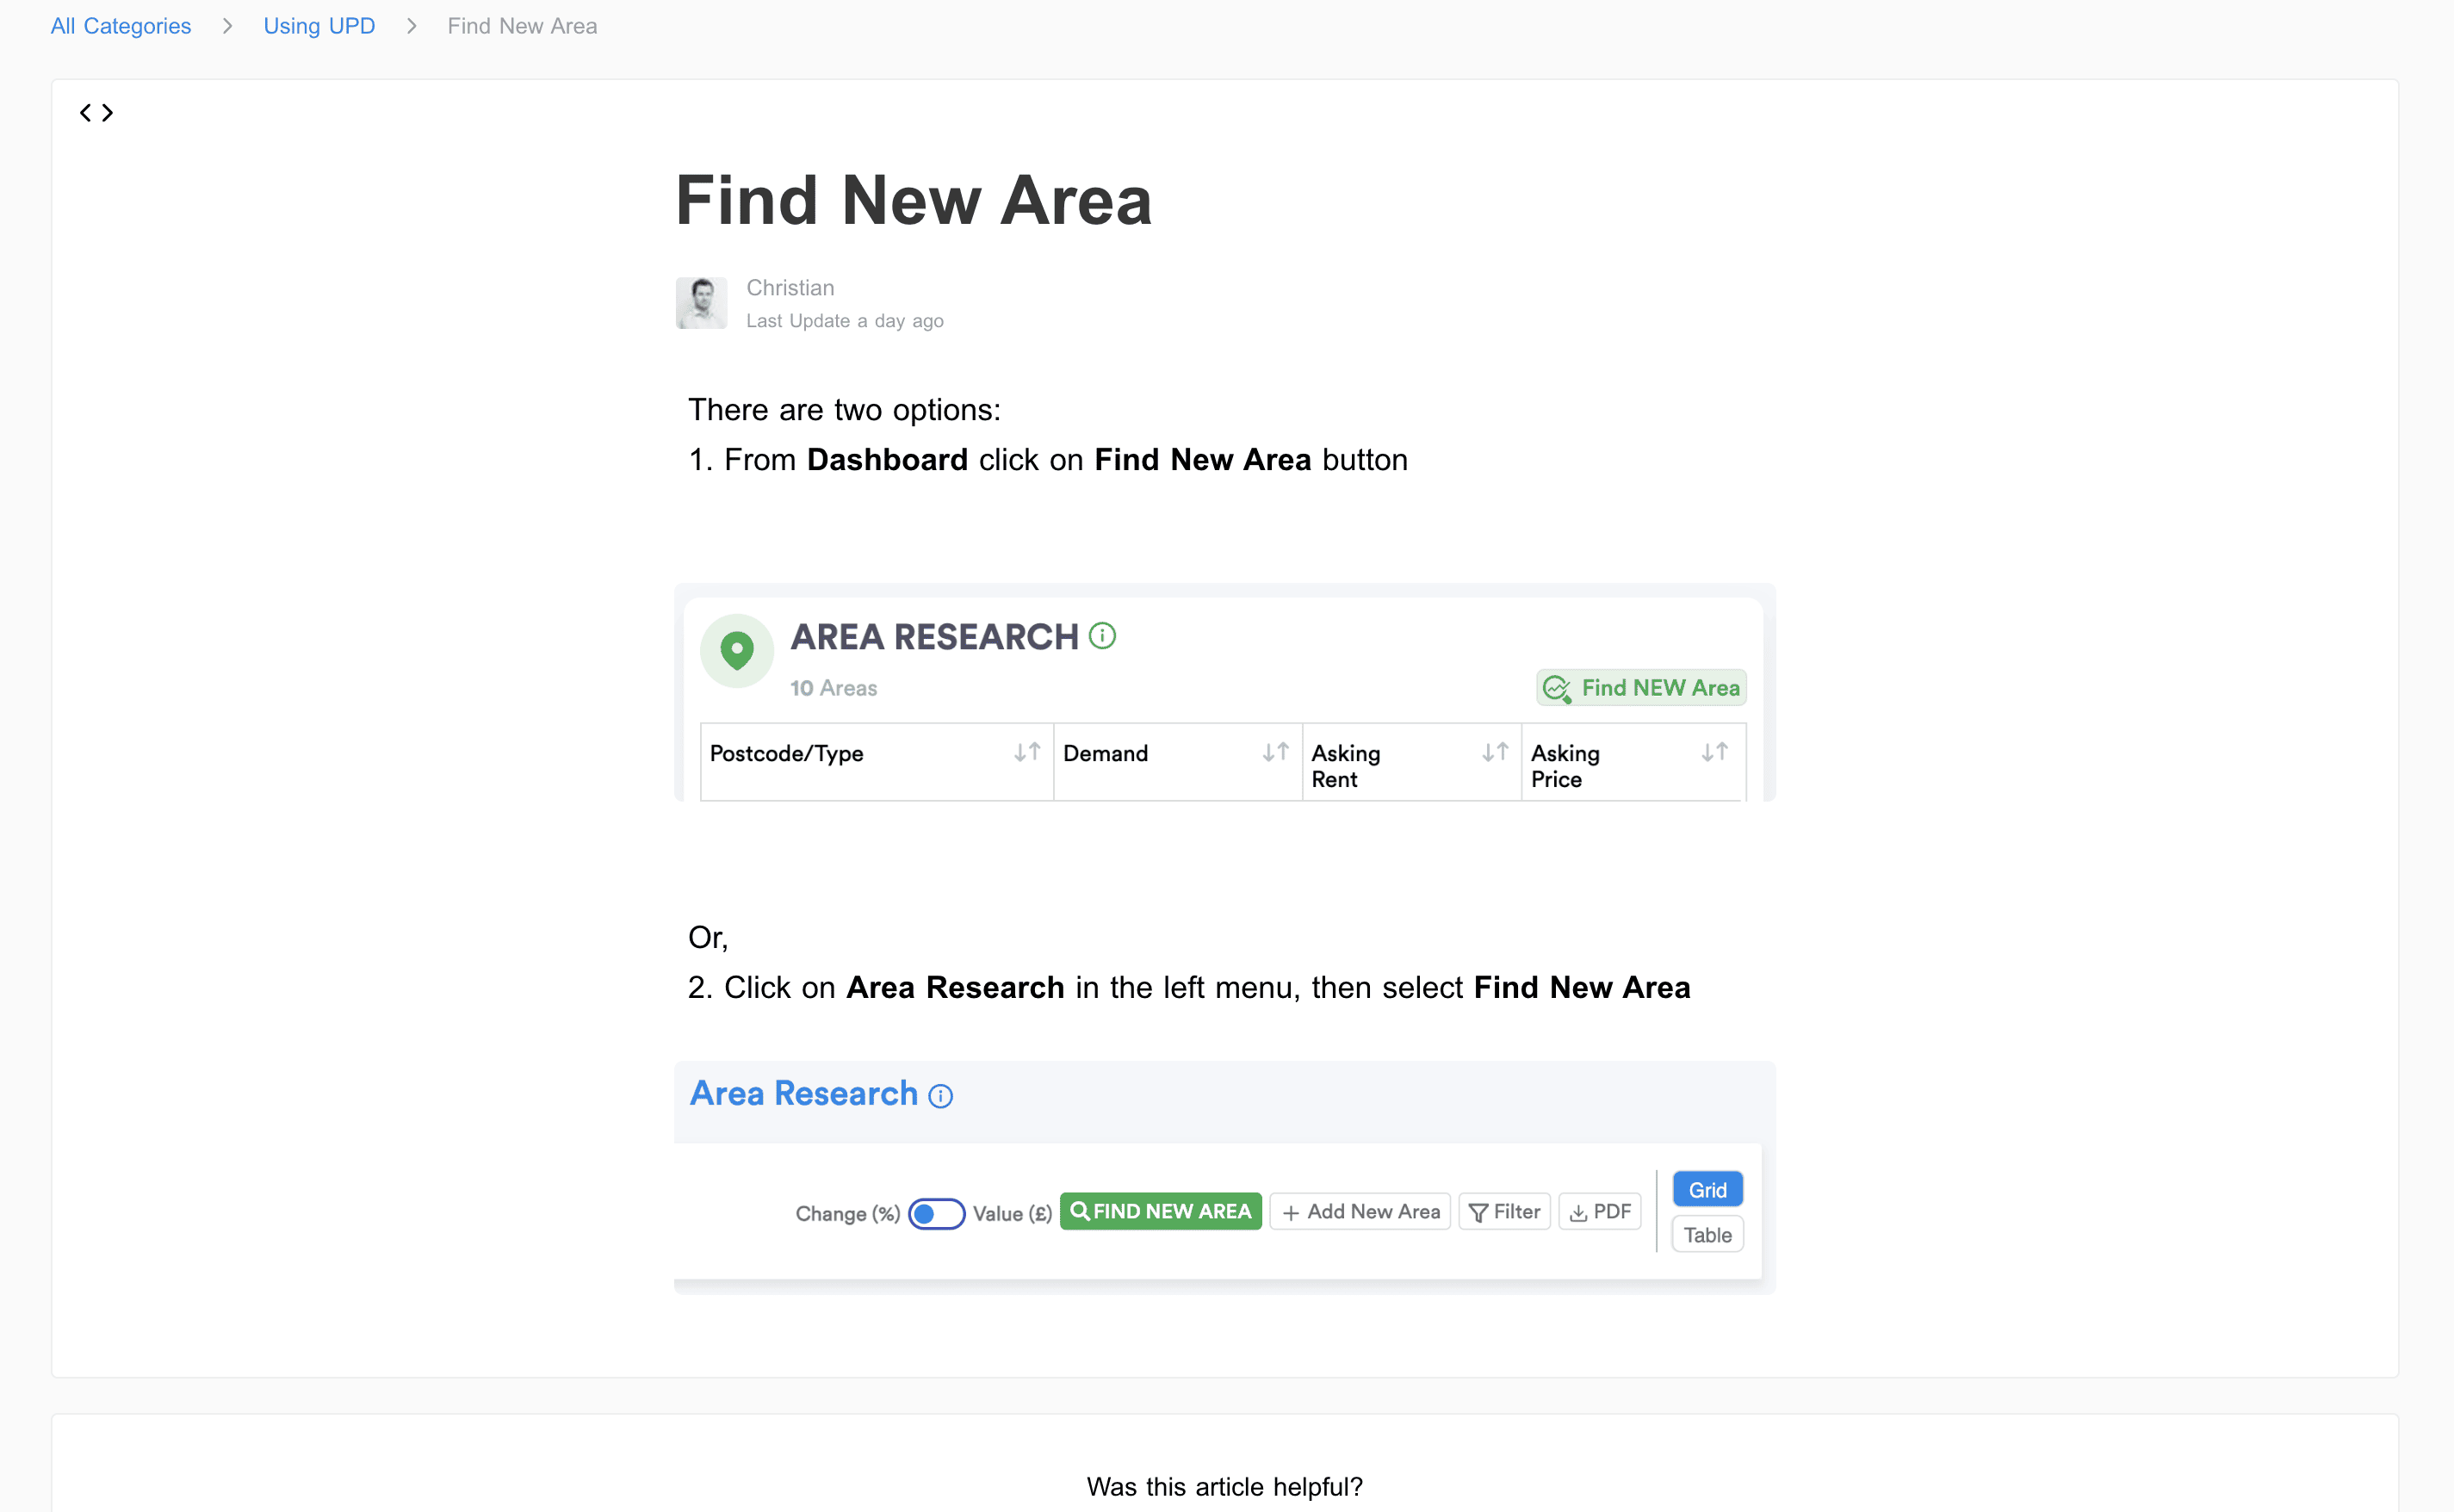Click the code brackets embed icon
The image size is (2454, 1512).
point(97,113)
